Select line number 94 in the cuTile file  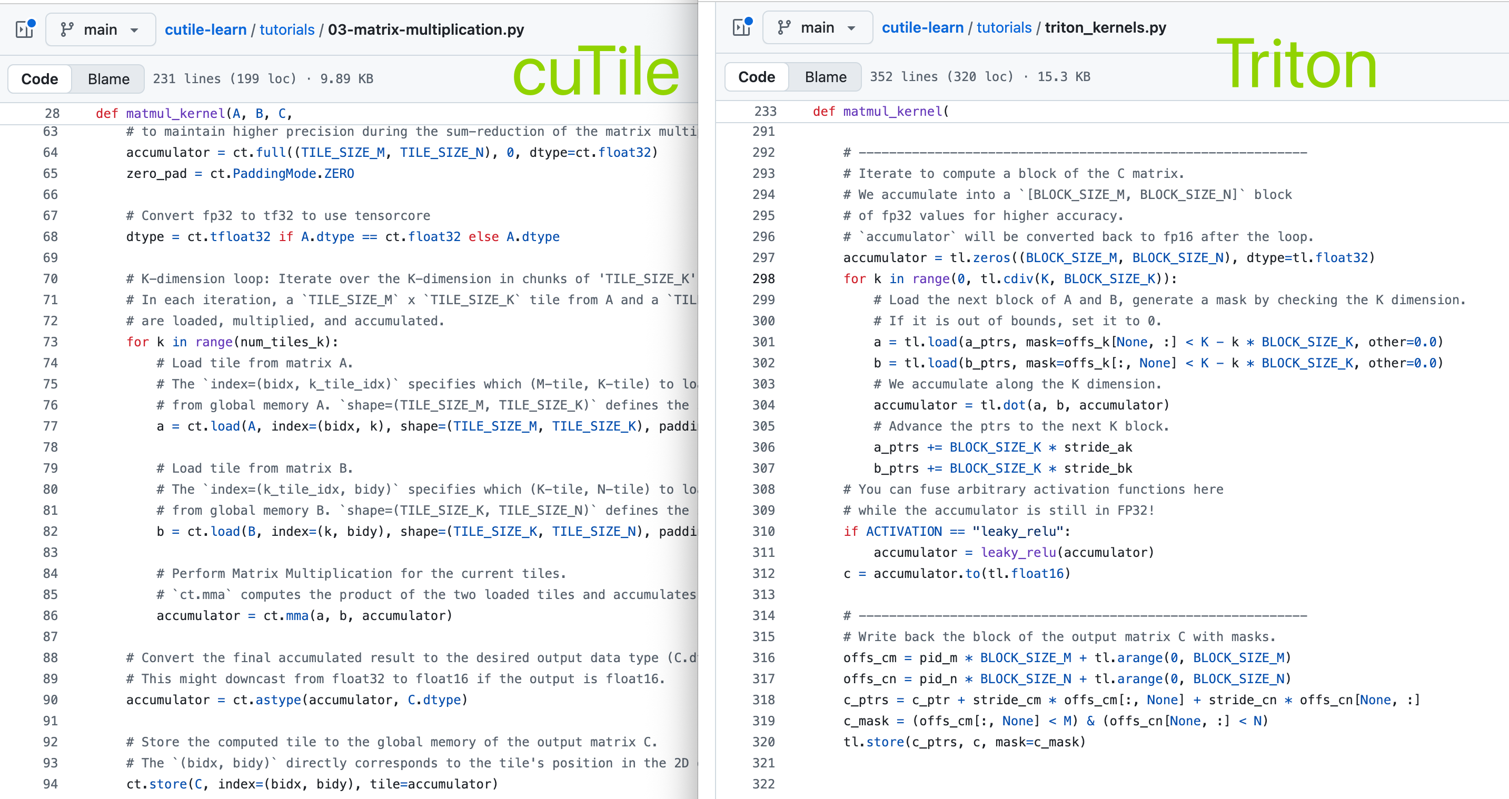51,784
